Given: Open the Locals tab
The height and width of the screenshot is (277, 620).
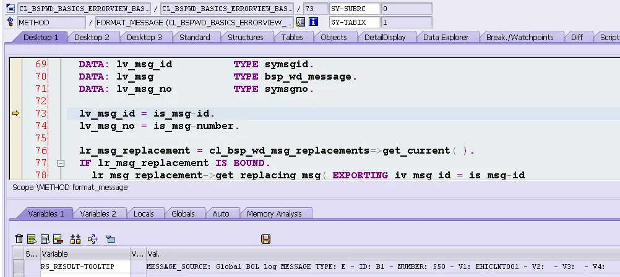Looking at the screenshot, I should (144, 213).
